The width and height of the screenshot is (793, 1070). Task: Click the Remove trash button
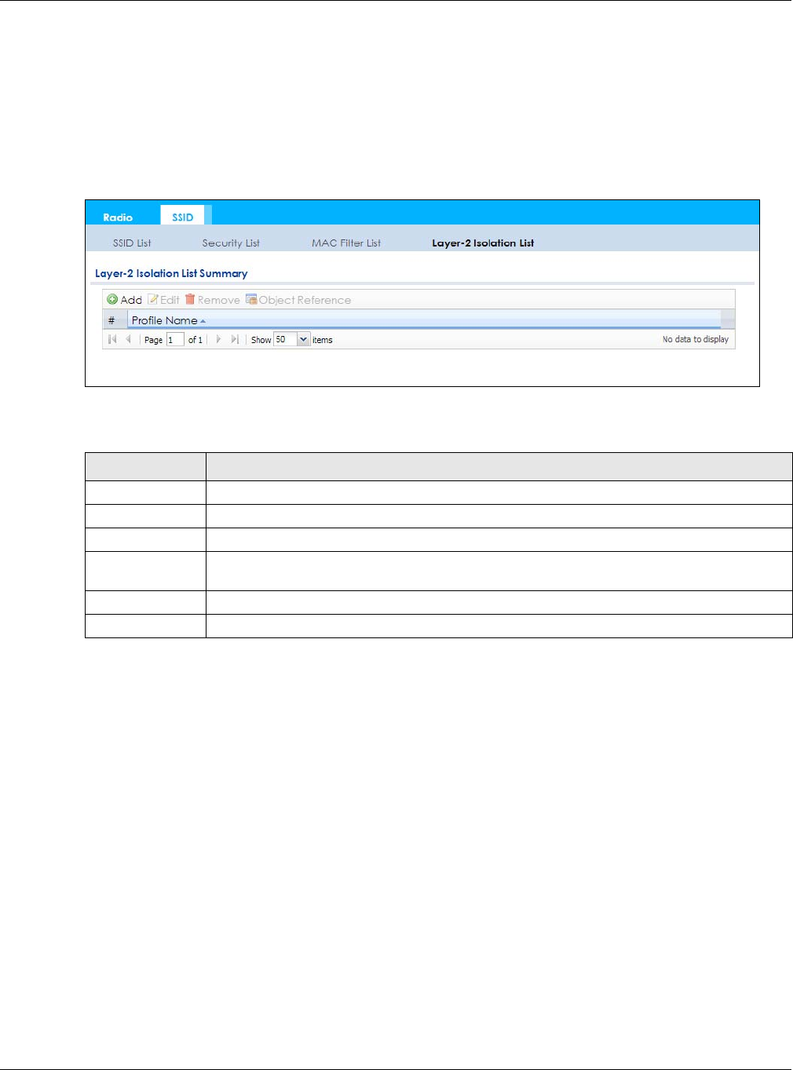point(213,300)
